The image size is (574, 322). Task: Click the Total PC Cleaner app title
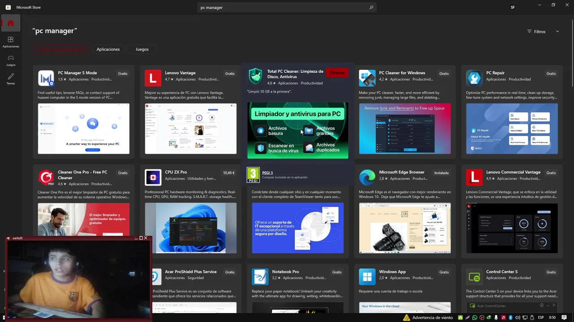(x=295, y=74)
